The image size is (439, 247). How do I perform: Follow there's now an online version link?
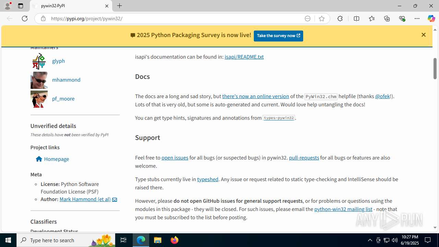(256, 96)
